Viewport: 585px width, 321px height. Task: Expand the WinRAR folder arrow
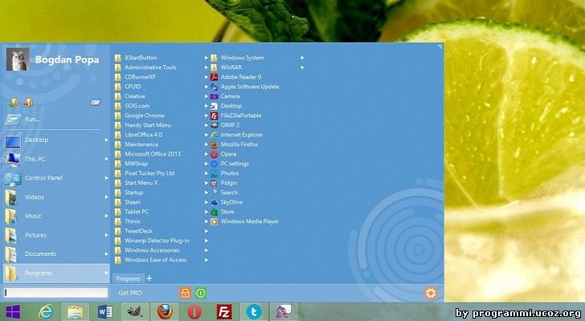coord(302,67)
